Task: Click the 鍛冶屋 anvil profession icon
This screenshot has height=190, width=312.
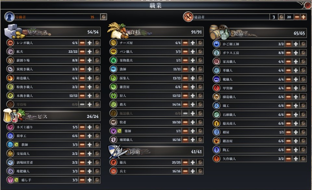Action: [x=216, y=141]
